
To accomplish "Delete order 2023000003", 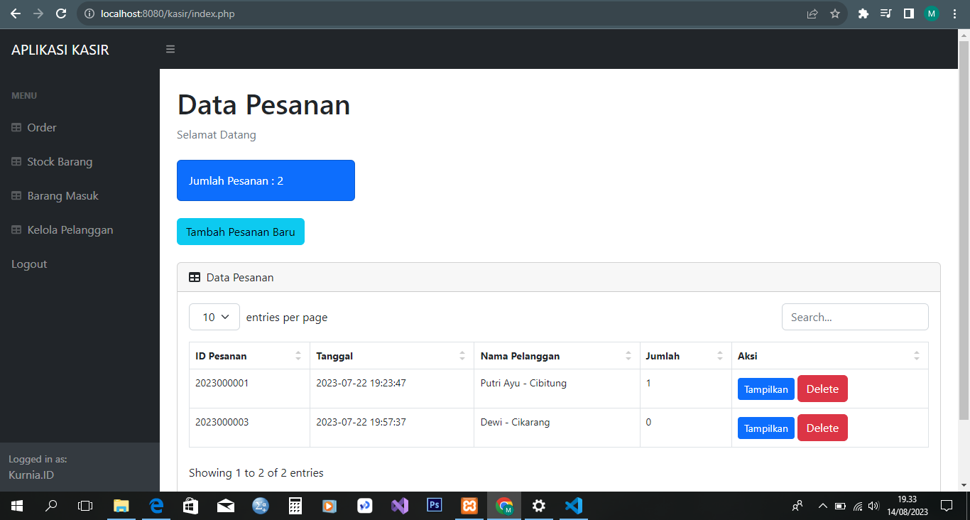I will 822,428.
